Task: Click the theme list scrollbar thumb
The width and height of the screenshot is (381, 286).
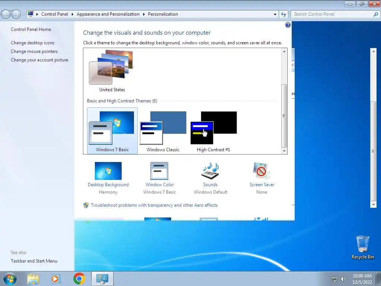Action: click(x=284, y=115)
